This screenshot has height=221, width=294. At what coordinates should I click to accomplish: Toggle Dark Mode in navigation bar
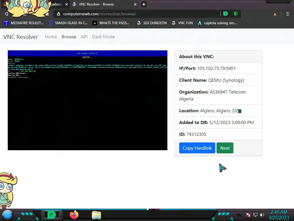pos(103,37)
